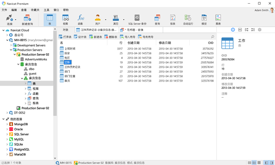Open the 编辑 menu

[x=14, y=10]
